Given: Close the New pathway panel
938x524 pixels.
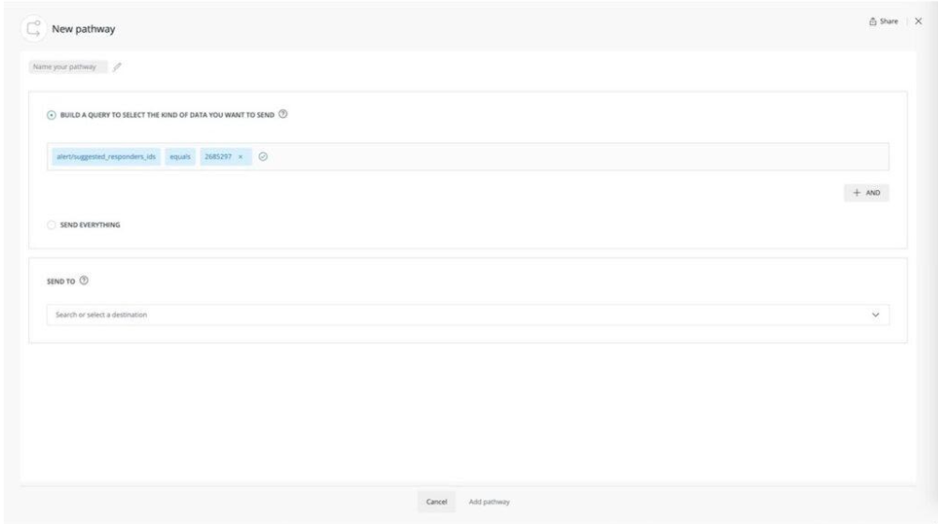Looking at the screenshot, I should pyautogui.click(x=918, y=22).
